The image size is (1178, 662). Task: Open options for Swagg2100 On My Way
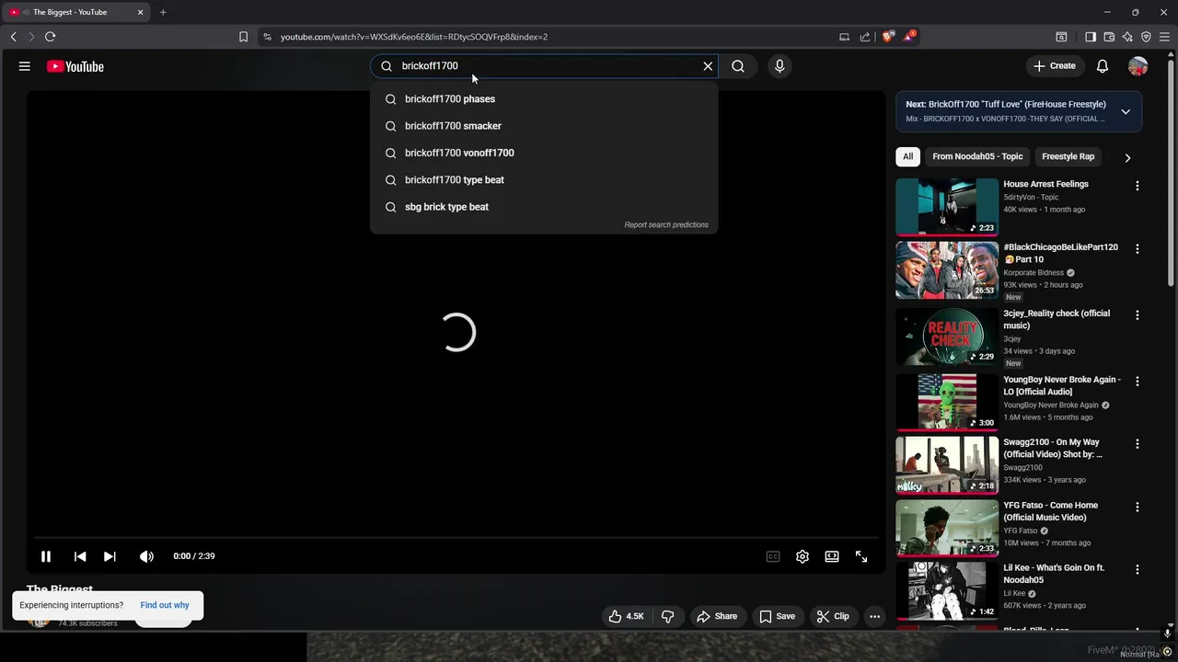(1138, 444)
